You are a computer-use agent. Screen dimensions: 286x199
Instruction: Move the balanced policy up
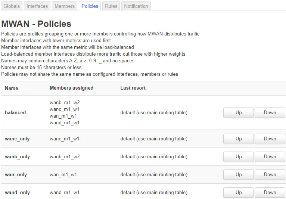[239, 113]
